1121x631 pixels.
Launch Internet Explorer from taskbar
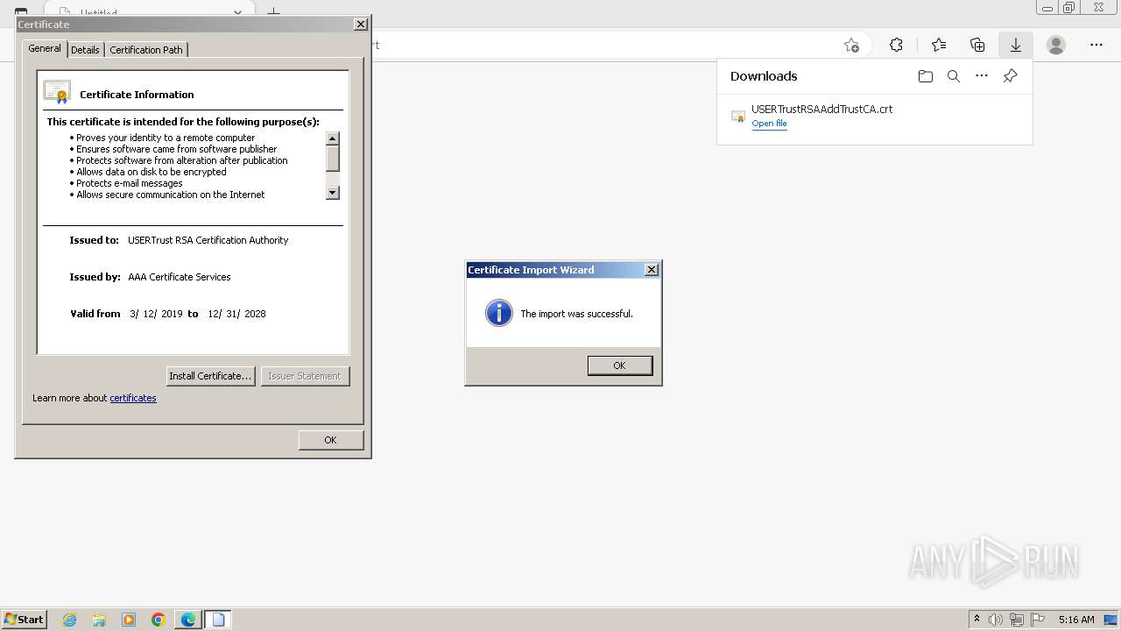click(70, 620)
